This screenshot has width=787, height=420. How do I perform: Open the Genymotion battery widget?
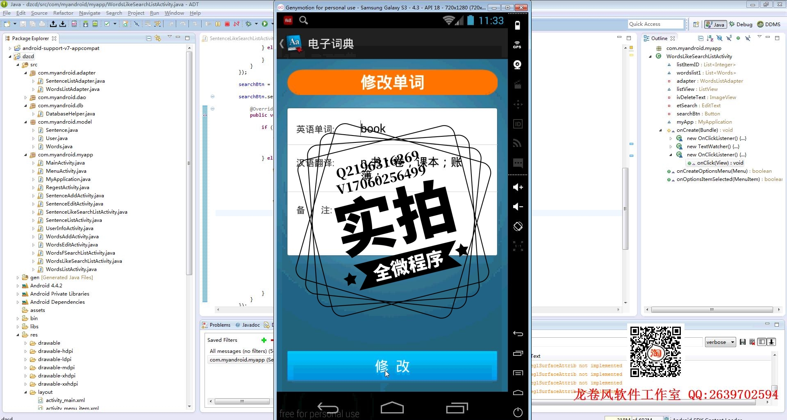coord(518,25)
